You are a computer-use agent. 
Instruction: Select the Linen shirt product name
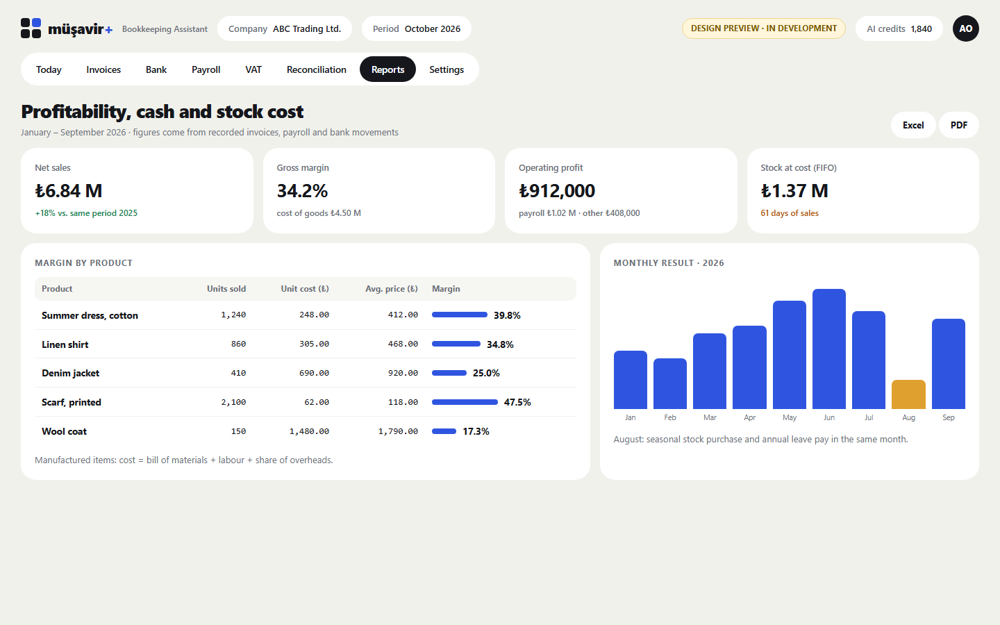(65, 344)
